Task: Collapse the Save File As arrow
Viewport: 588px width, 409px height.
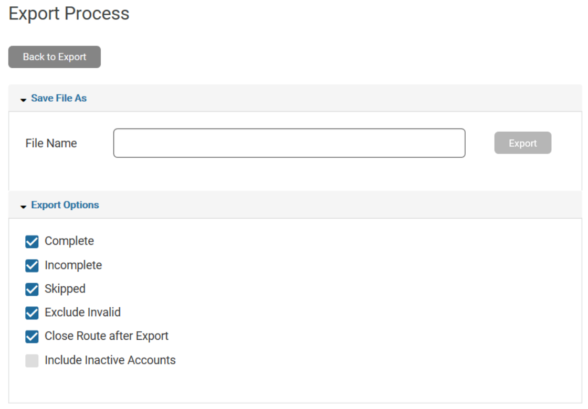Action: point(23,99)
